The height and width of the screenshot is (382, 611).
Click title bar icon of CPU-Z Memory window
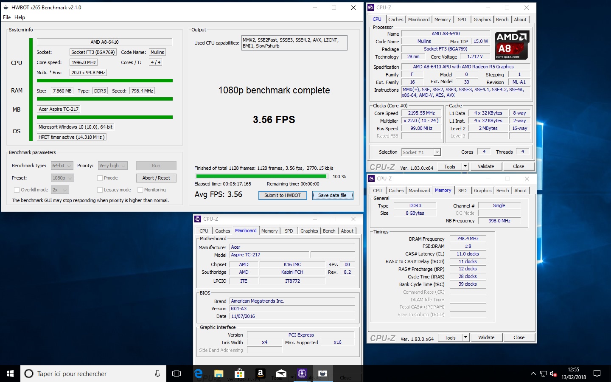coord(372,179)
